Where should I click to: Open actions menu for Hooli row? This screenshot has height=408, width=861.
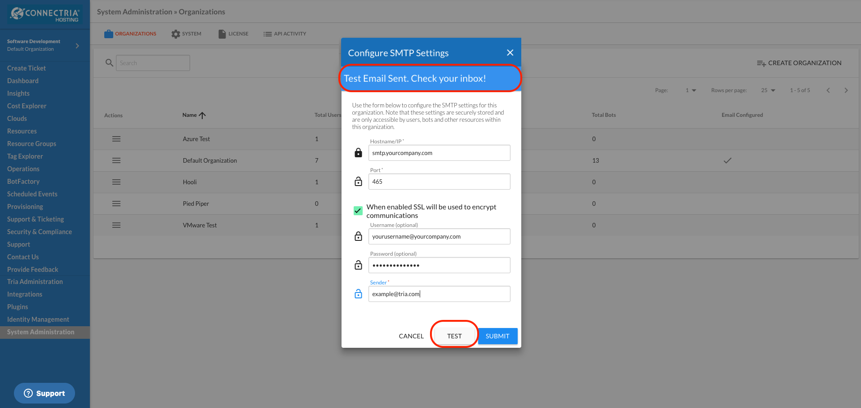coord(116,182)
